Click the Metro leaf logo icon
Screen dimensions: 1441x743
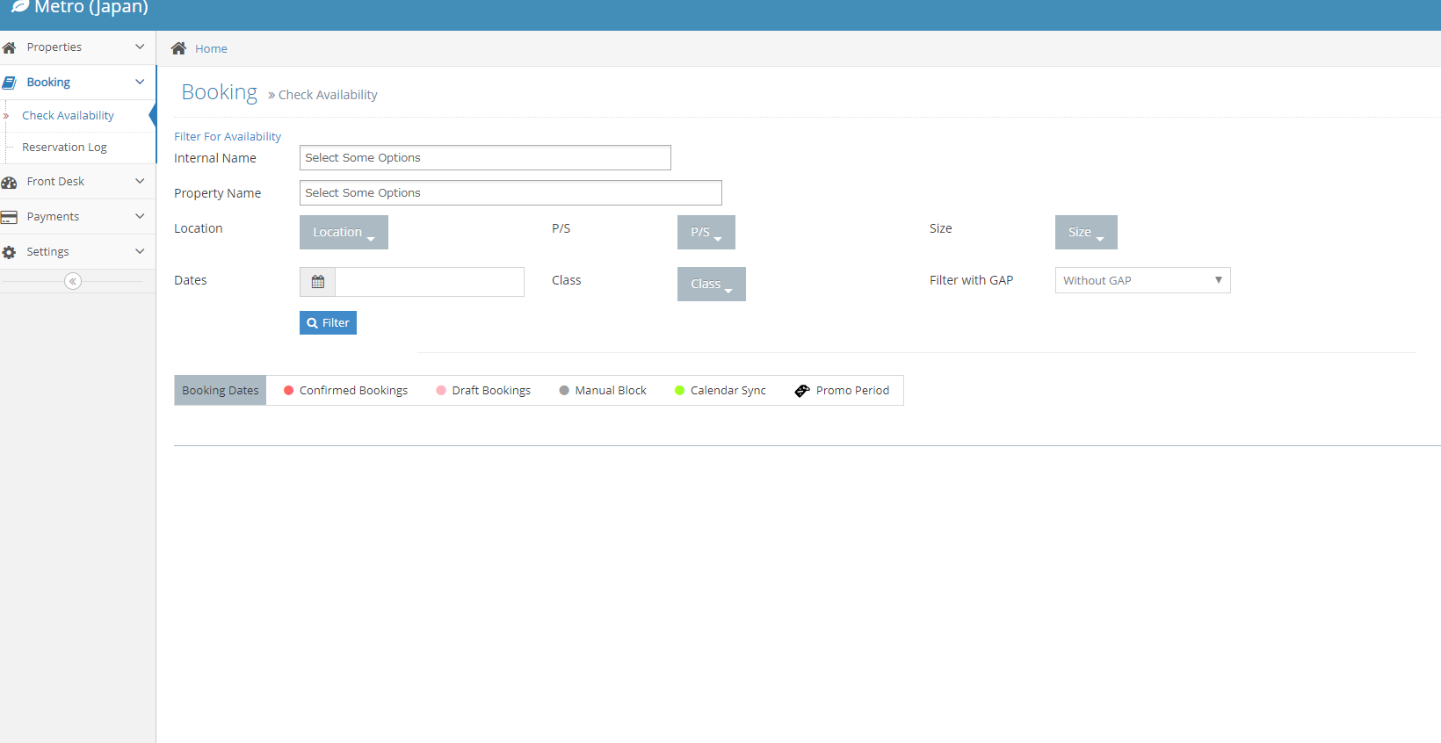coord(20,6)
